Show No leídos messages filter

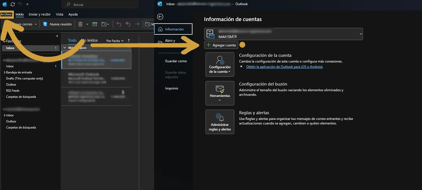pyautogui.click(x=89, y=40)
